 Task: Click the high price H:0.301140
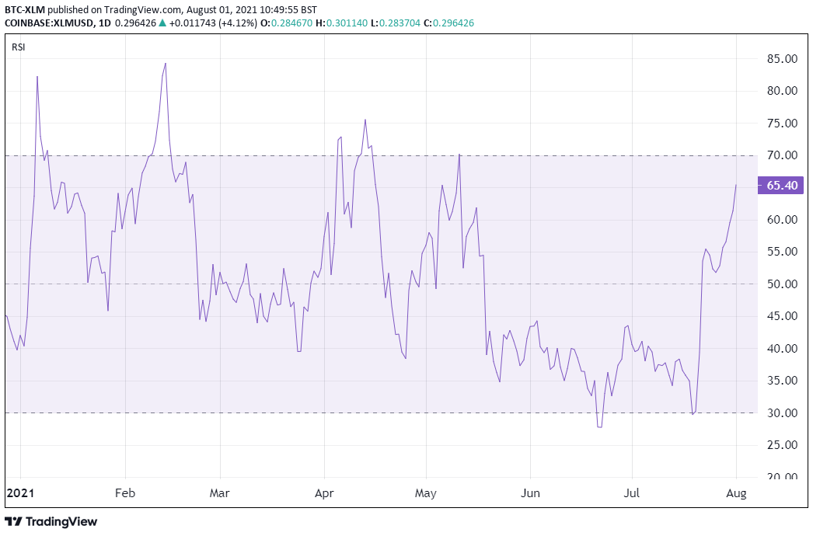point(342,23)
